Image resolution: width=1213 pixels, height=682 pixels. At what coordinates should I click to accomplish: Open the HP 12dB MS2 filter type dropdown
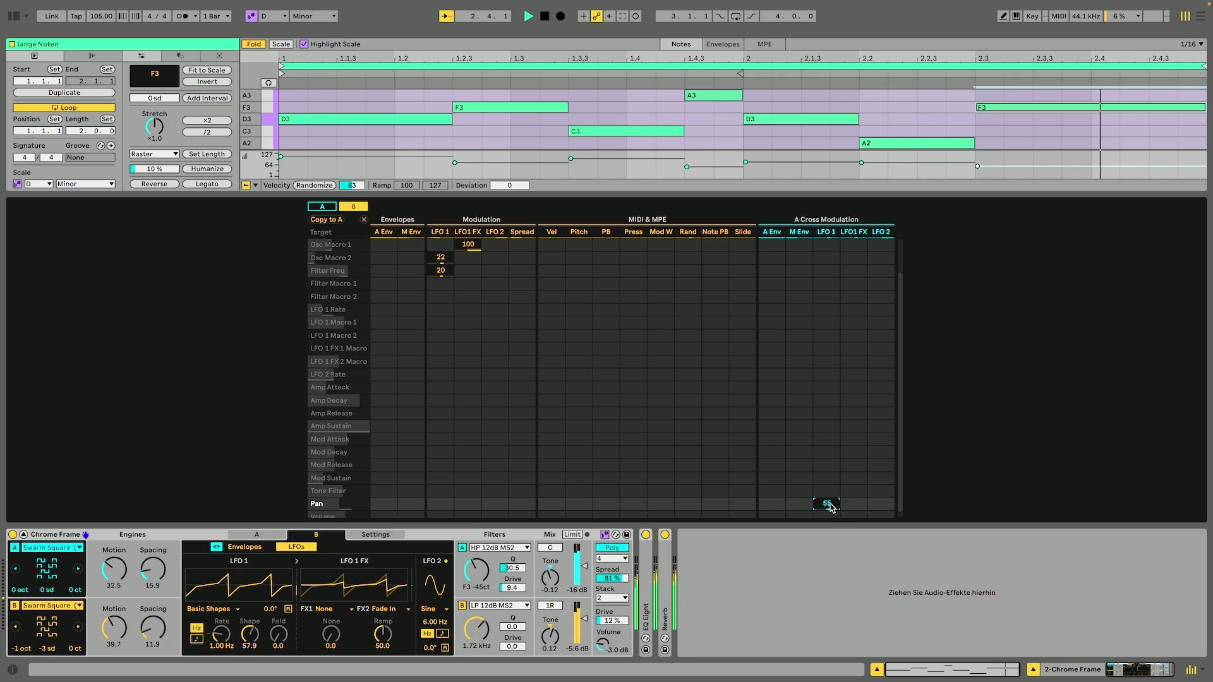(x=500, y=548)
